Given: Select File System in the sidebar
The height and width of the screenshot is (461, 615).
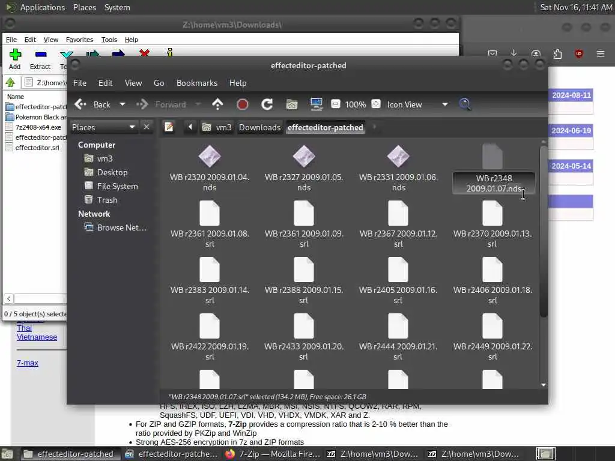Looking at the screenshot, I should [117, 186].
